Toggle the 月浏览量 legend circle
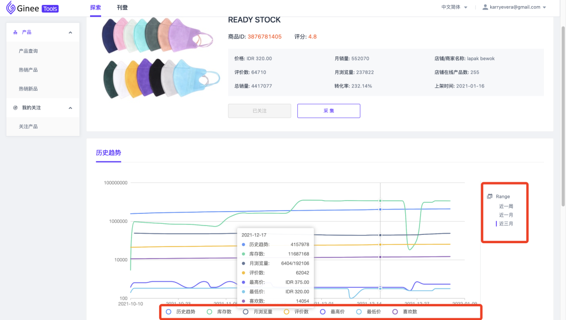 coord(246,312)
